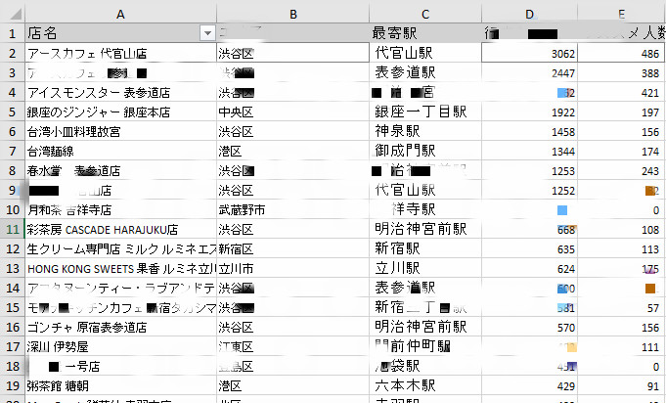The image size is (666, 403).
Task: Click cell containing アースカフェ 代官山店
Action: pos(120,53)
